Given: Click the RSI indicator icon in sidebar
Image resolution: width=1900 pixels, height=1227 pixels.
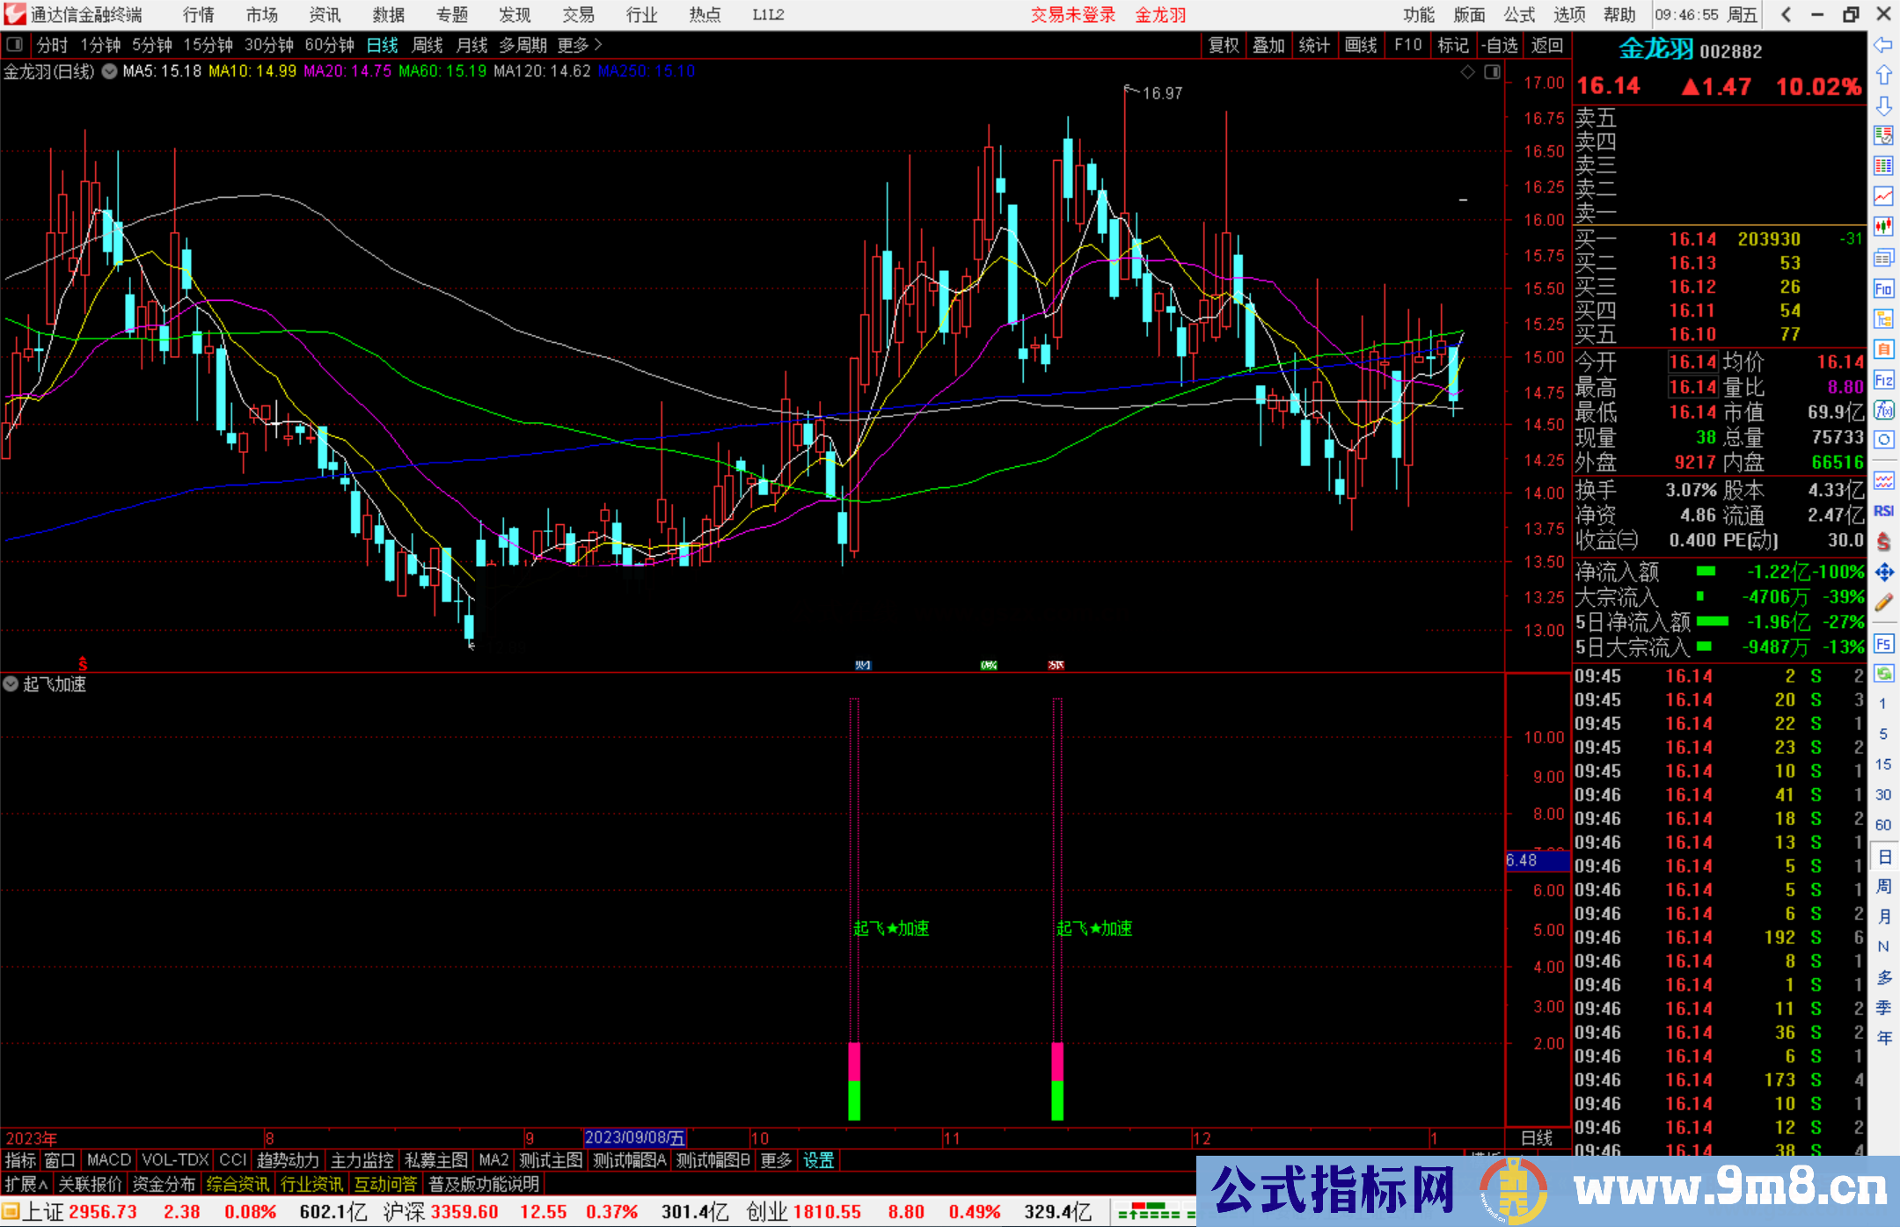Looking at the screenshot, I should 1882,511.
